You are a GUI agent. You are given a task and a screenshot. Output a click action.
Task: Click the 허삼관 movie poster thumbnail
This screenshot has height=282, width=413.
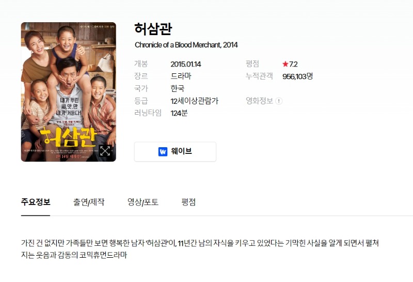point(69,92)
